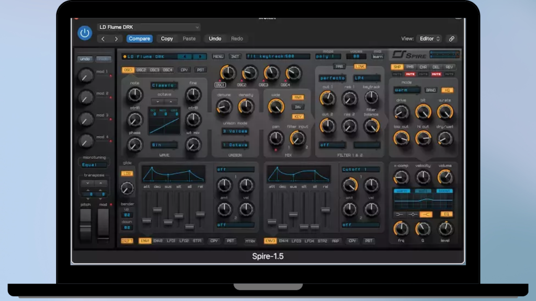Click the drive knob in shaper
This screenshot has width=536, height=301.
tap(401, 112)
